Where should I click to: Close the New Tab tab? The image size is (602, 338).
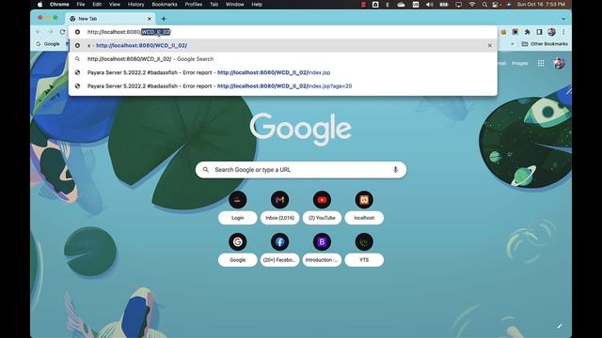tap(150, 19)
